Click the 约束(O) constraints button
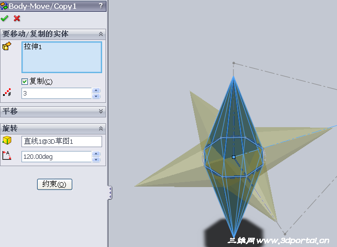337x247 pixels. point(55,184)
